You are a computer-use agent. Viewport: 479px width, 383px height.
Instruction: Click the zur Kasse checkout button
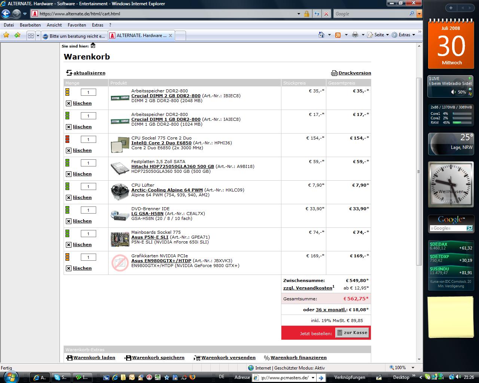[353, 333]
